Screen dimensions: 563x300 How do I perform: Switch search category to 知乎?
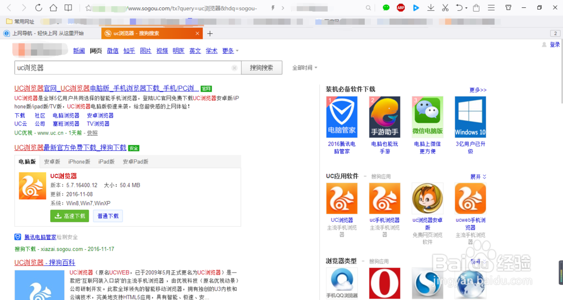point(129,51)
